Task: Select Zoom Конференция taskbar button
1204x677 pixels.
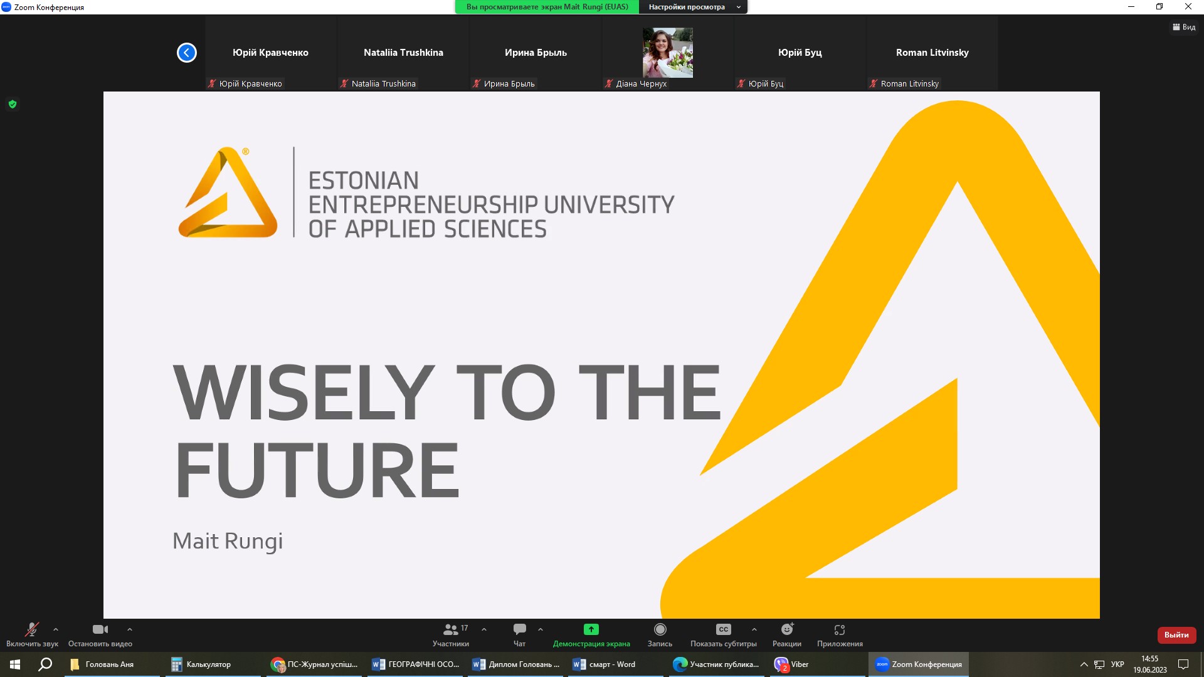Action: [919, 664]
